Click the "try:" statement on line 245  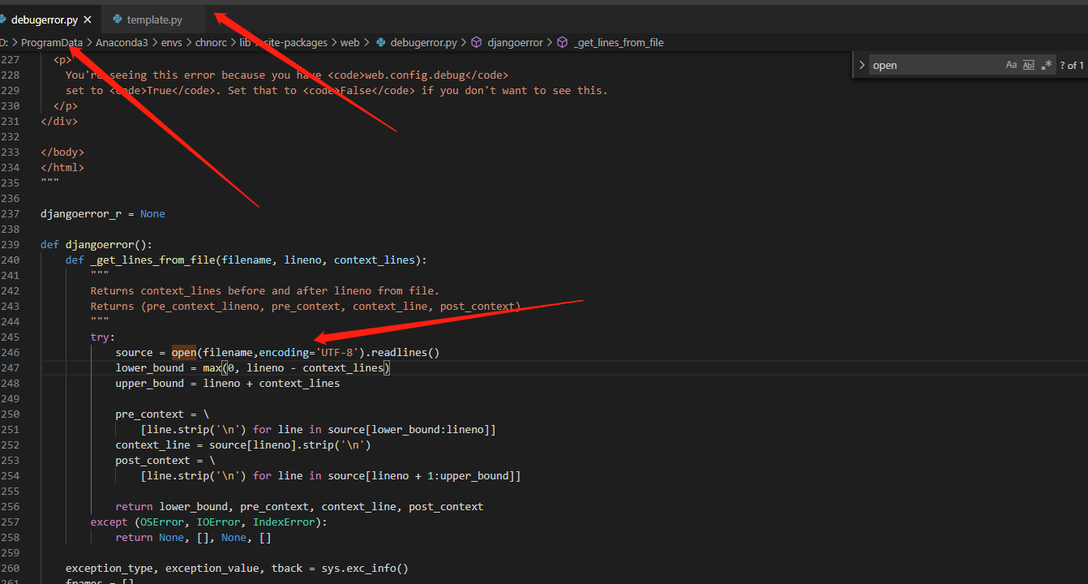[103, 337]
